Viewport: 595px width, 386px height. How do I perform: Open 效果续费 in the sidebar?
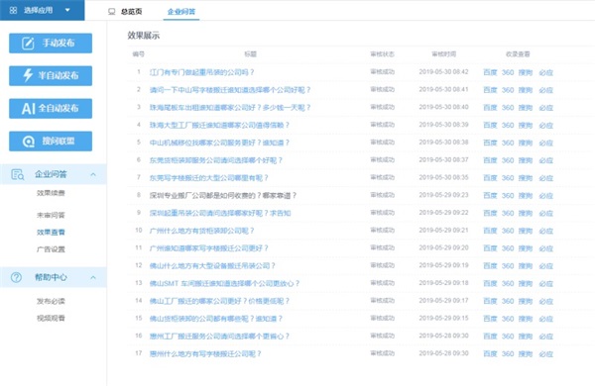pyautogui.click(x=51, y=193)
